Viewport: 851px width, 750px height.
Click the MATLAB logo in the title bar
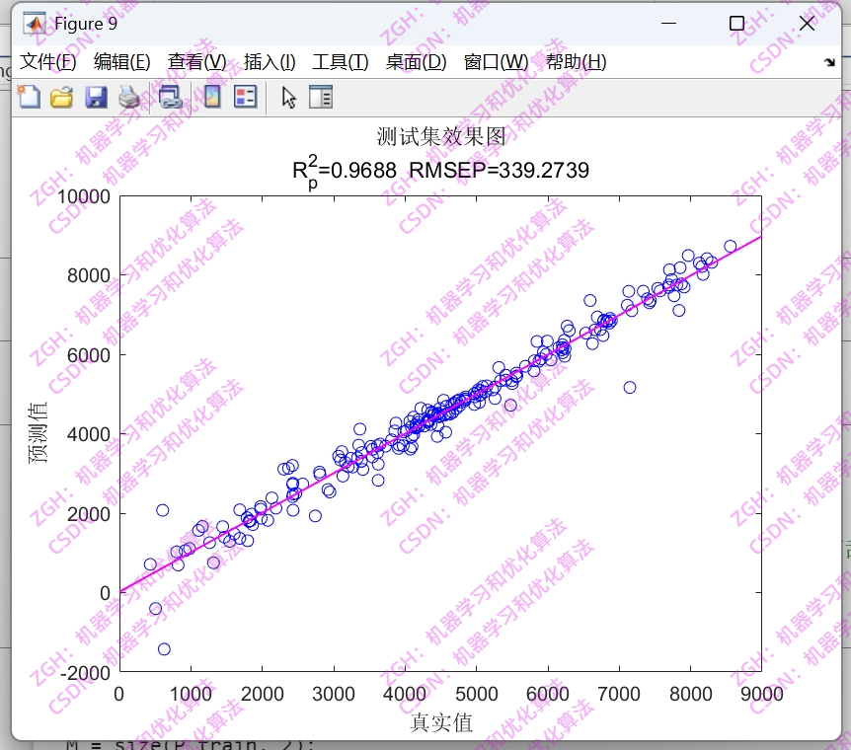35,24
